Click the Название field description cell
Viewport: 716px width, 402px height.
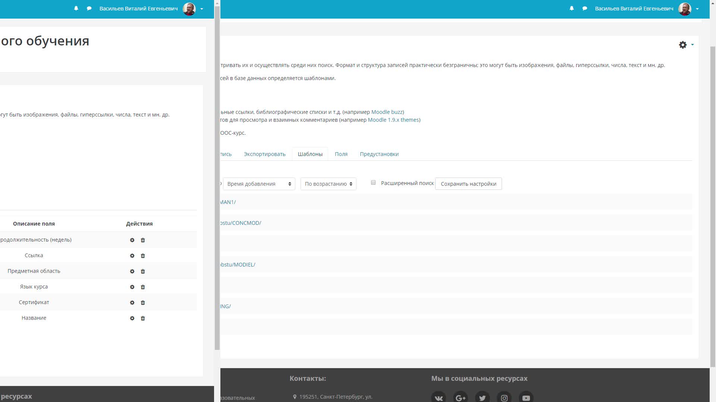click(34, 318)
